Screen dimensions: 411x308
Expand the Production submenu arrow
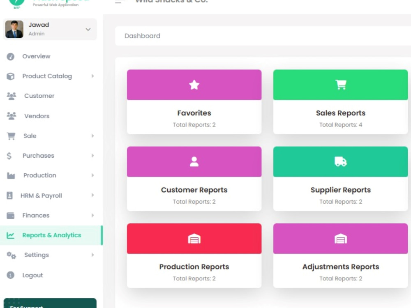coord(92,175)
